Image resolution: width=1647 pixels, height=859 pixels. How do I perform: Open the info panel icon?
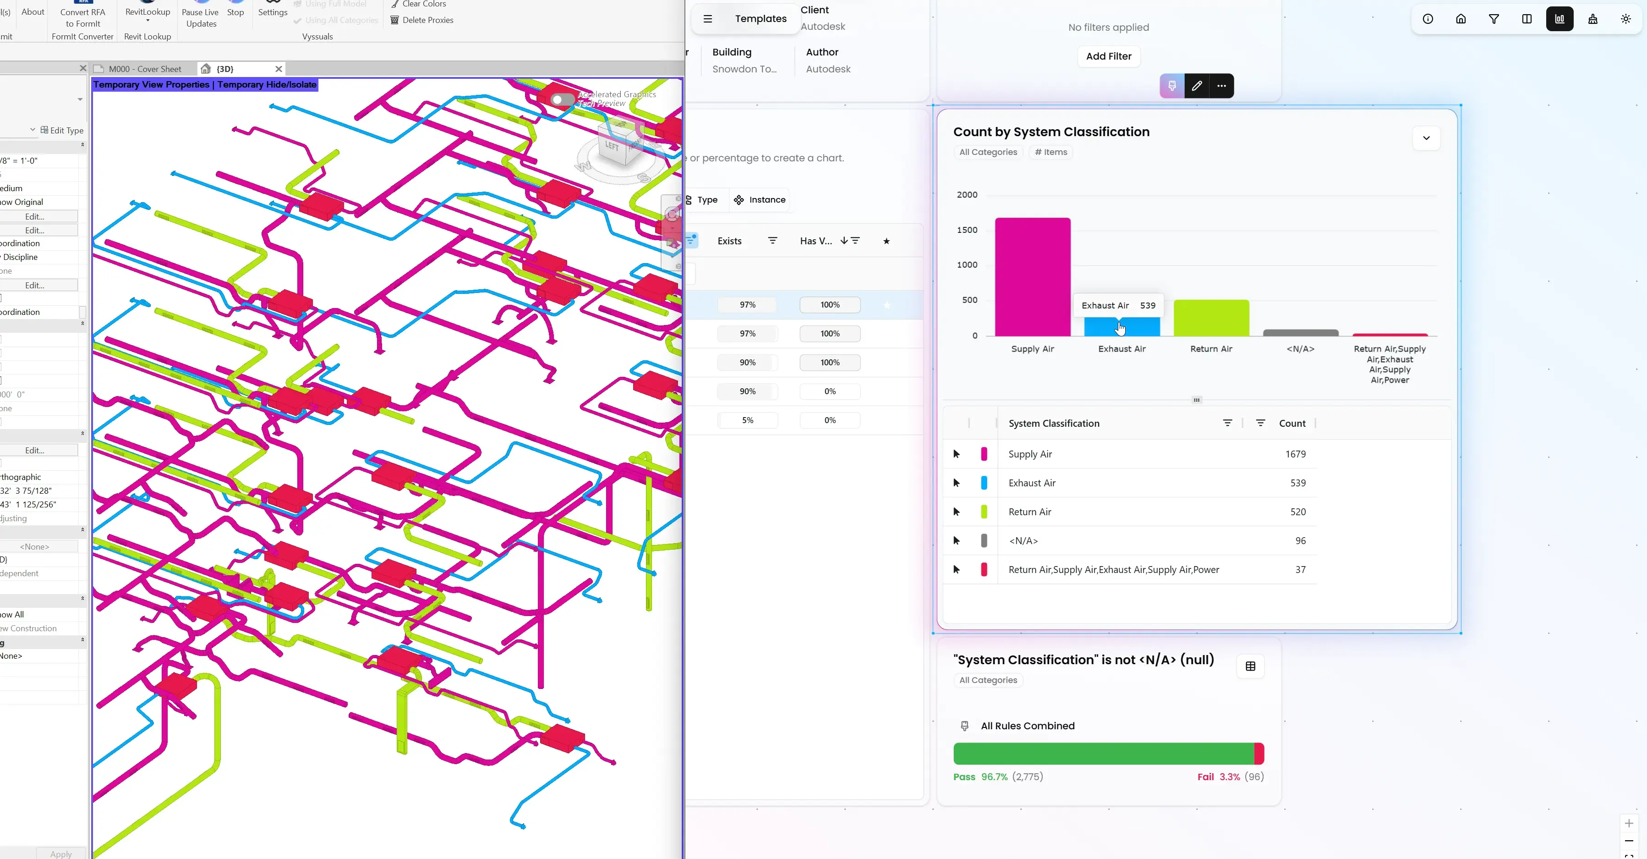[x=1428, y=19]
